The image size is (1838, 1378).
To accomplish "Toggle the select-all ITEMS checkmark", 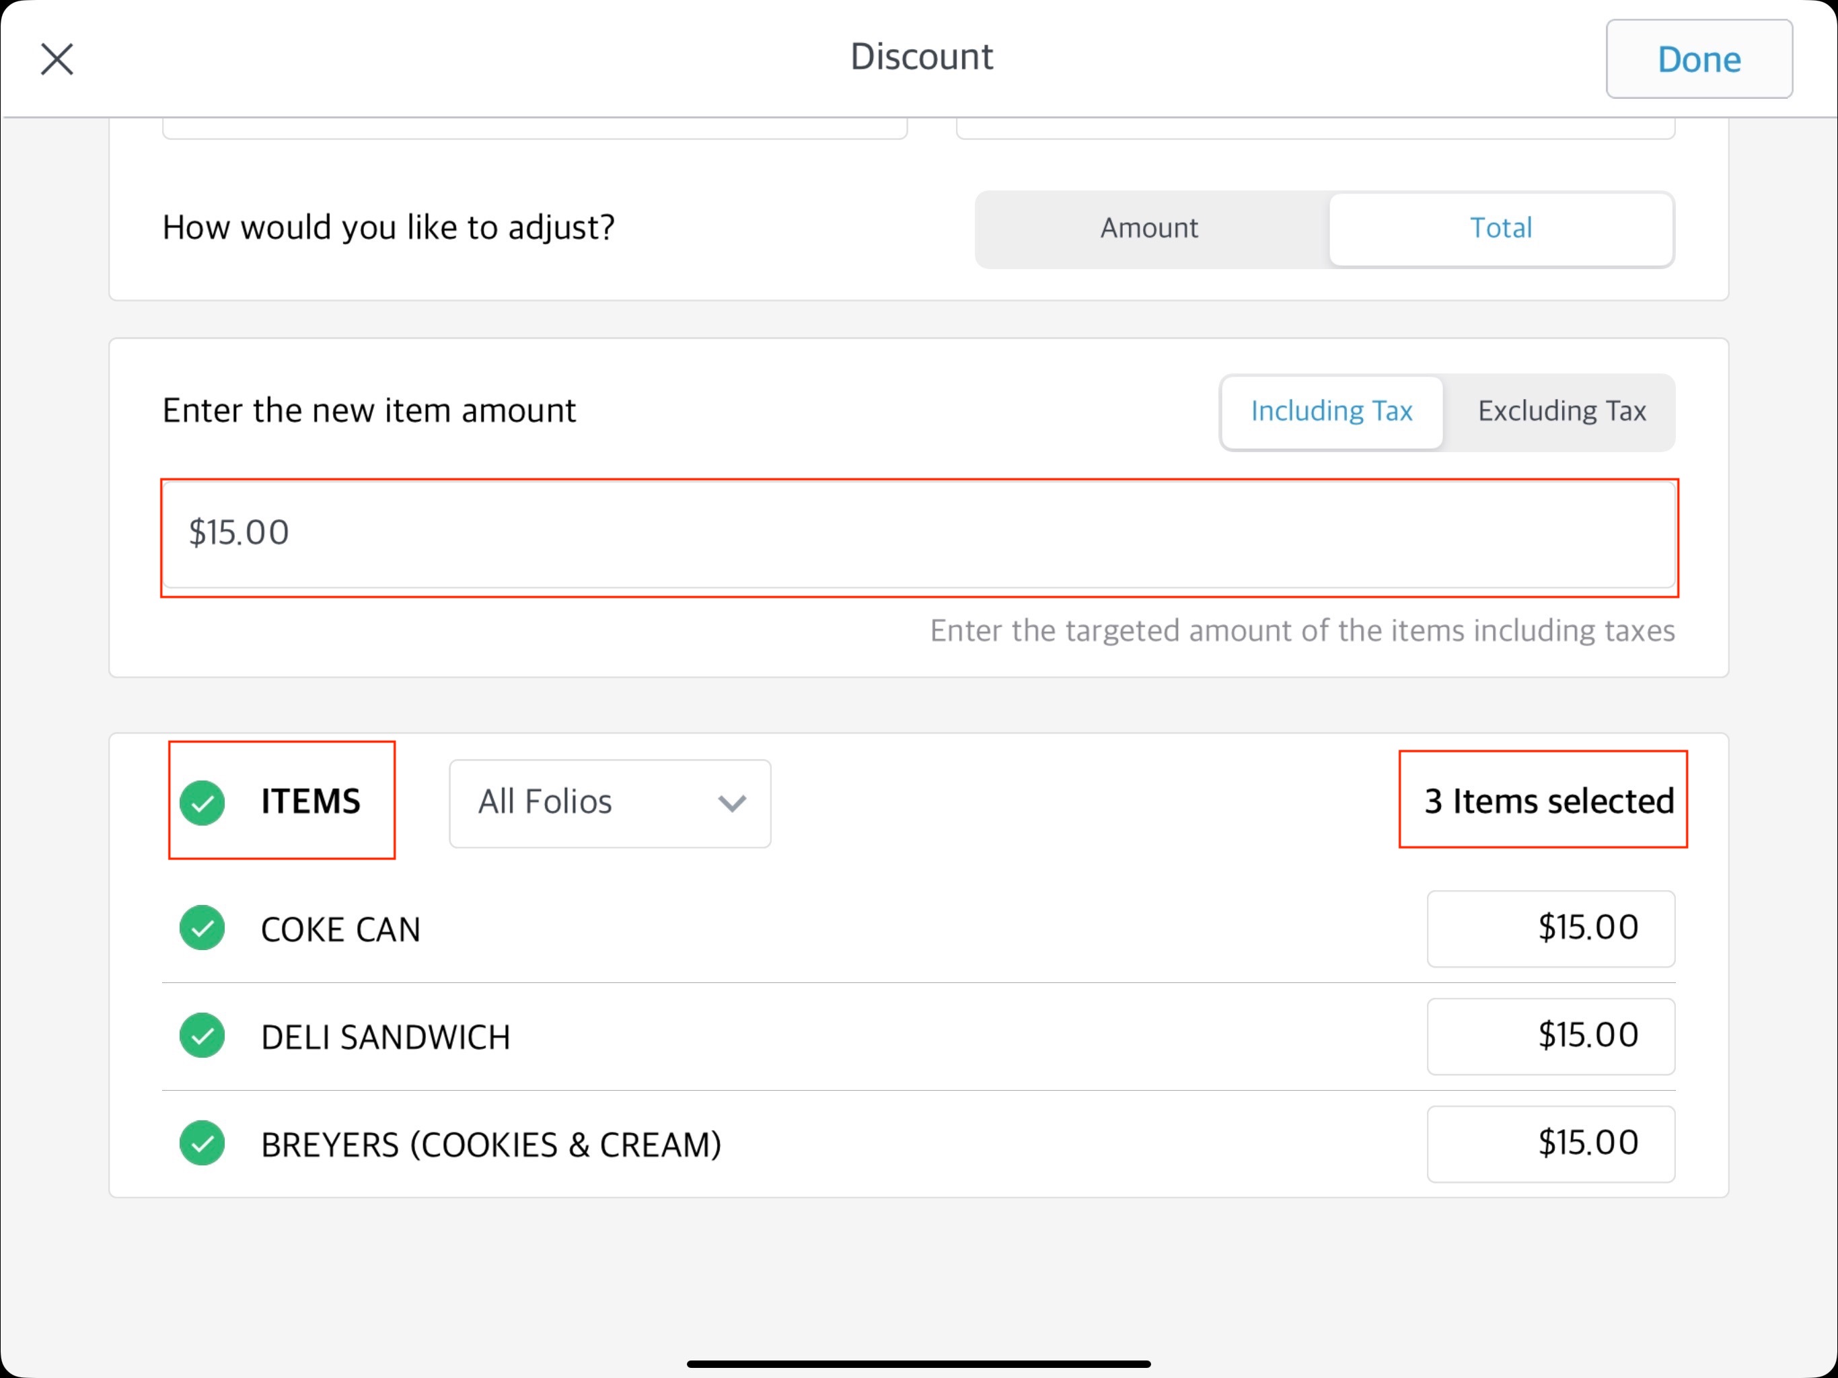I will [x=203, y=803].
